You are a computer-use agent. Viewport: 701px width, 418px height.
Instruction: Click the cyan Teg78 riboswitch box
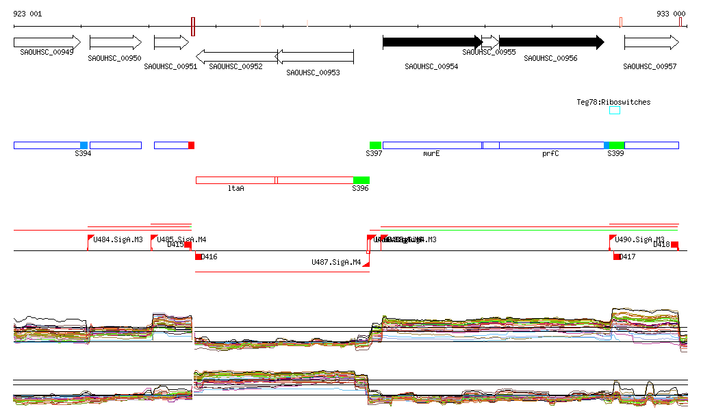pyautogui.click(x=615, y=110)
